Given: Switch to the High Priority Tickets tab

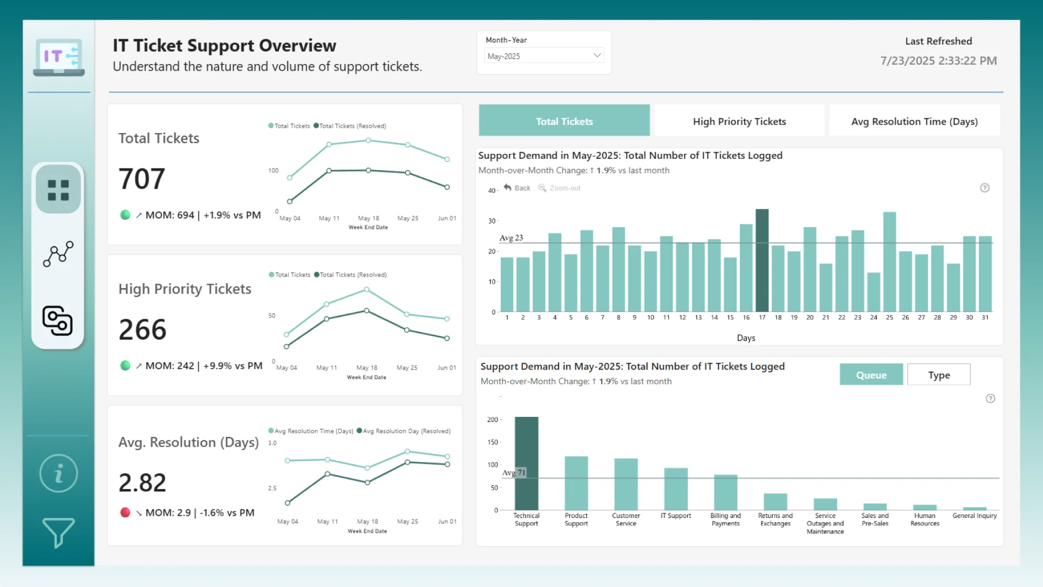Looking at the screenshot, I should coord(739,121).
